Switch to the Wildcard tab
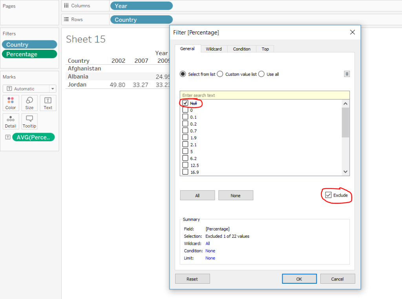The width and height of the screenshot is (402, 299). tap(214, 49)
